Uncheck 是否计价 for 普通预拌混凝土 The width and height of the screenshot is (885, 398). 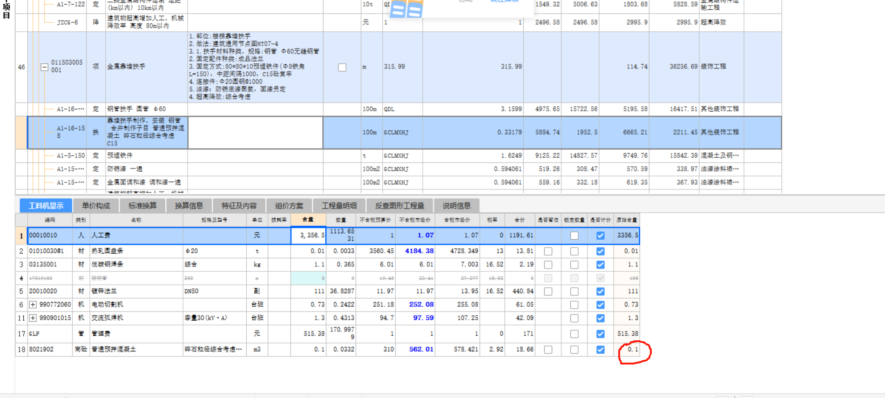[601, 350]
